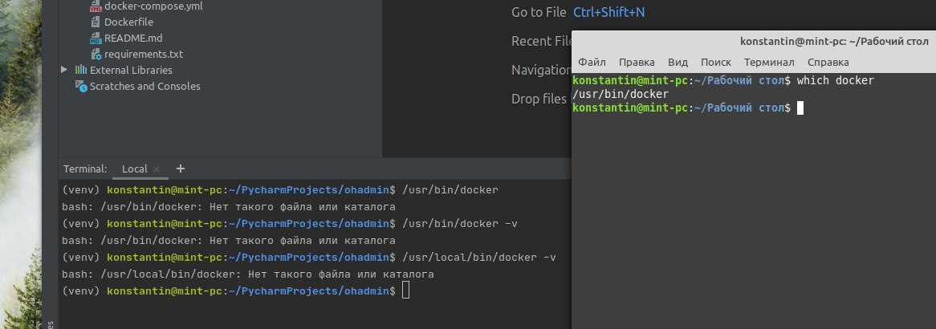Click the Scratches and Consoles icon
Image resolution: width=936 pixels, height=329 pixels.
(x=81, y=87)
